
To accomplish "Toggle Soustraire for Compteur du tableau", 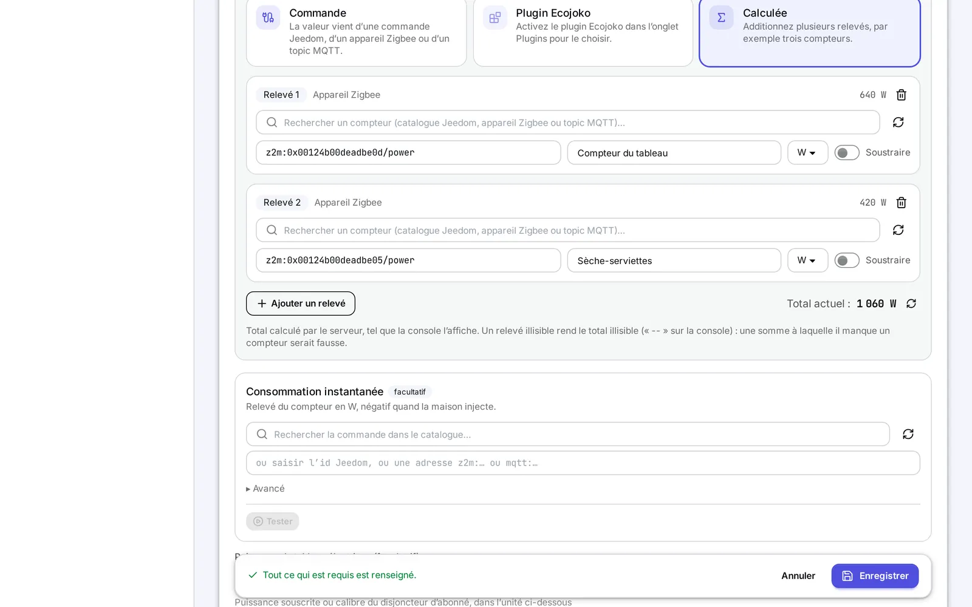I will [847, 152].
